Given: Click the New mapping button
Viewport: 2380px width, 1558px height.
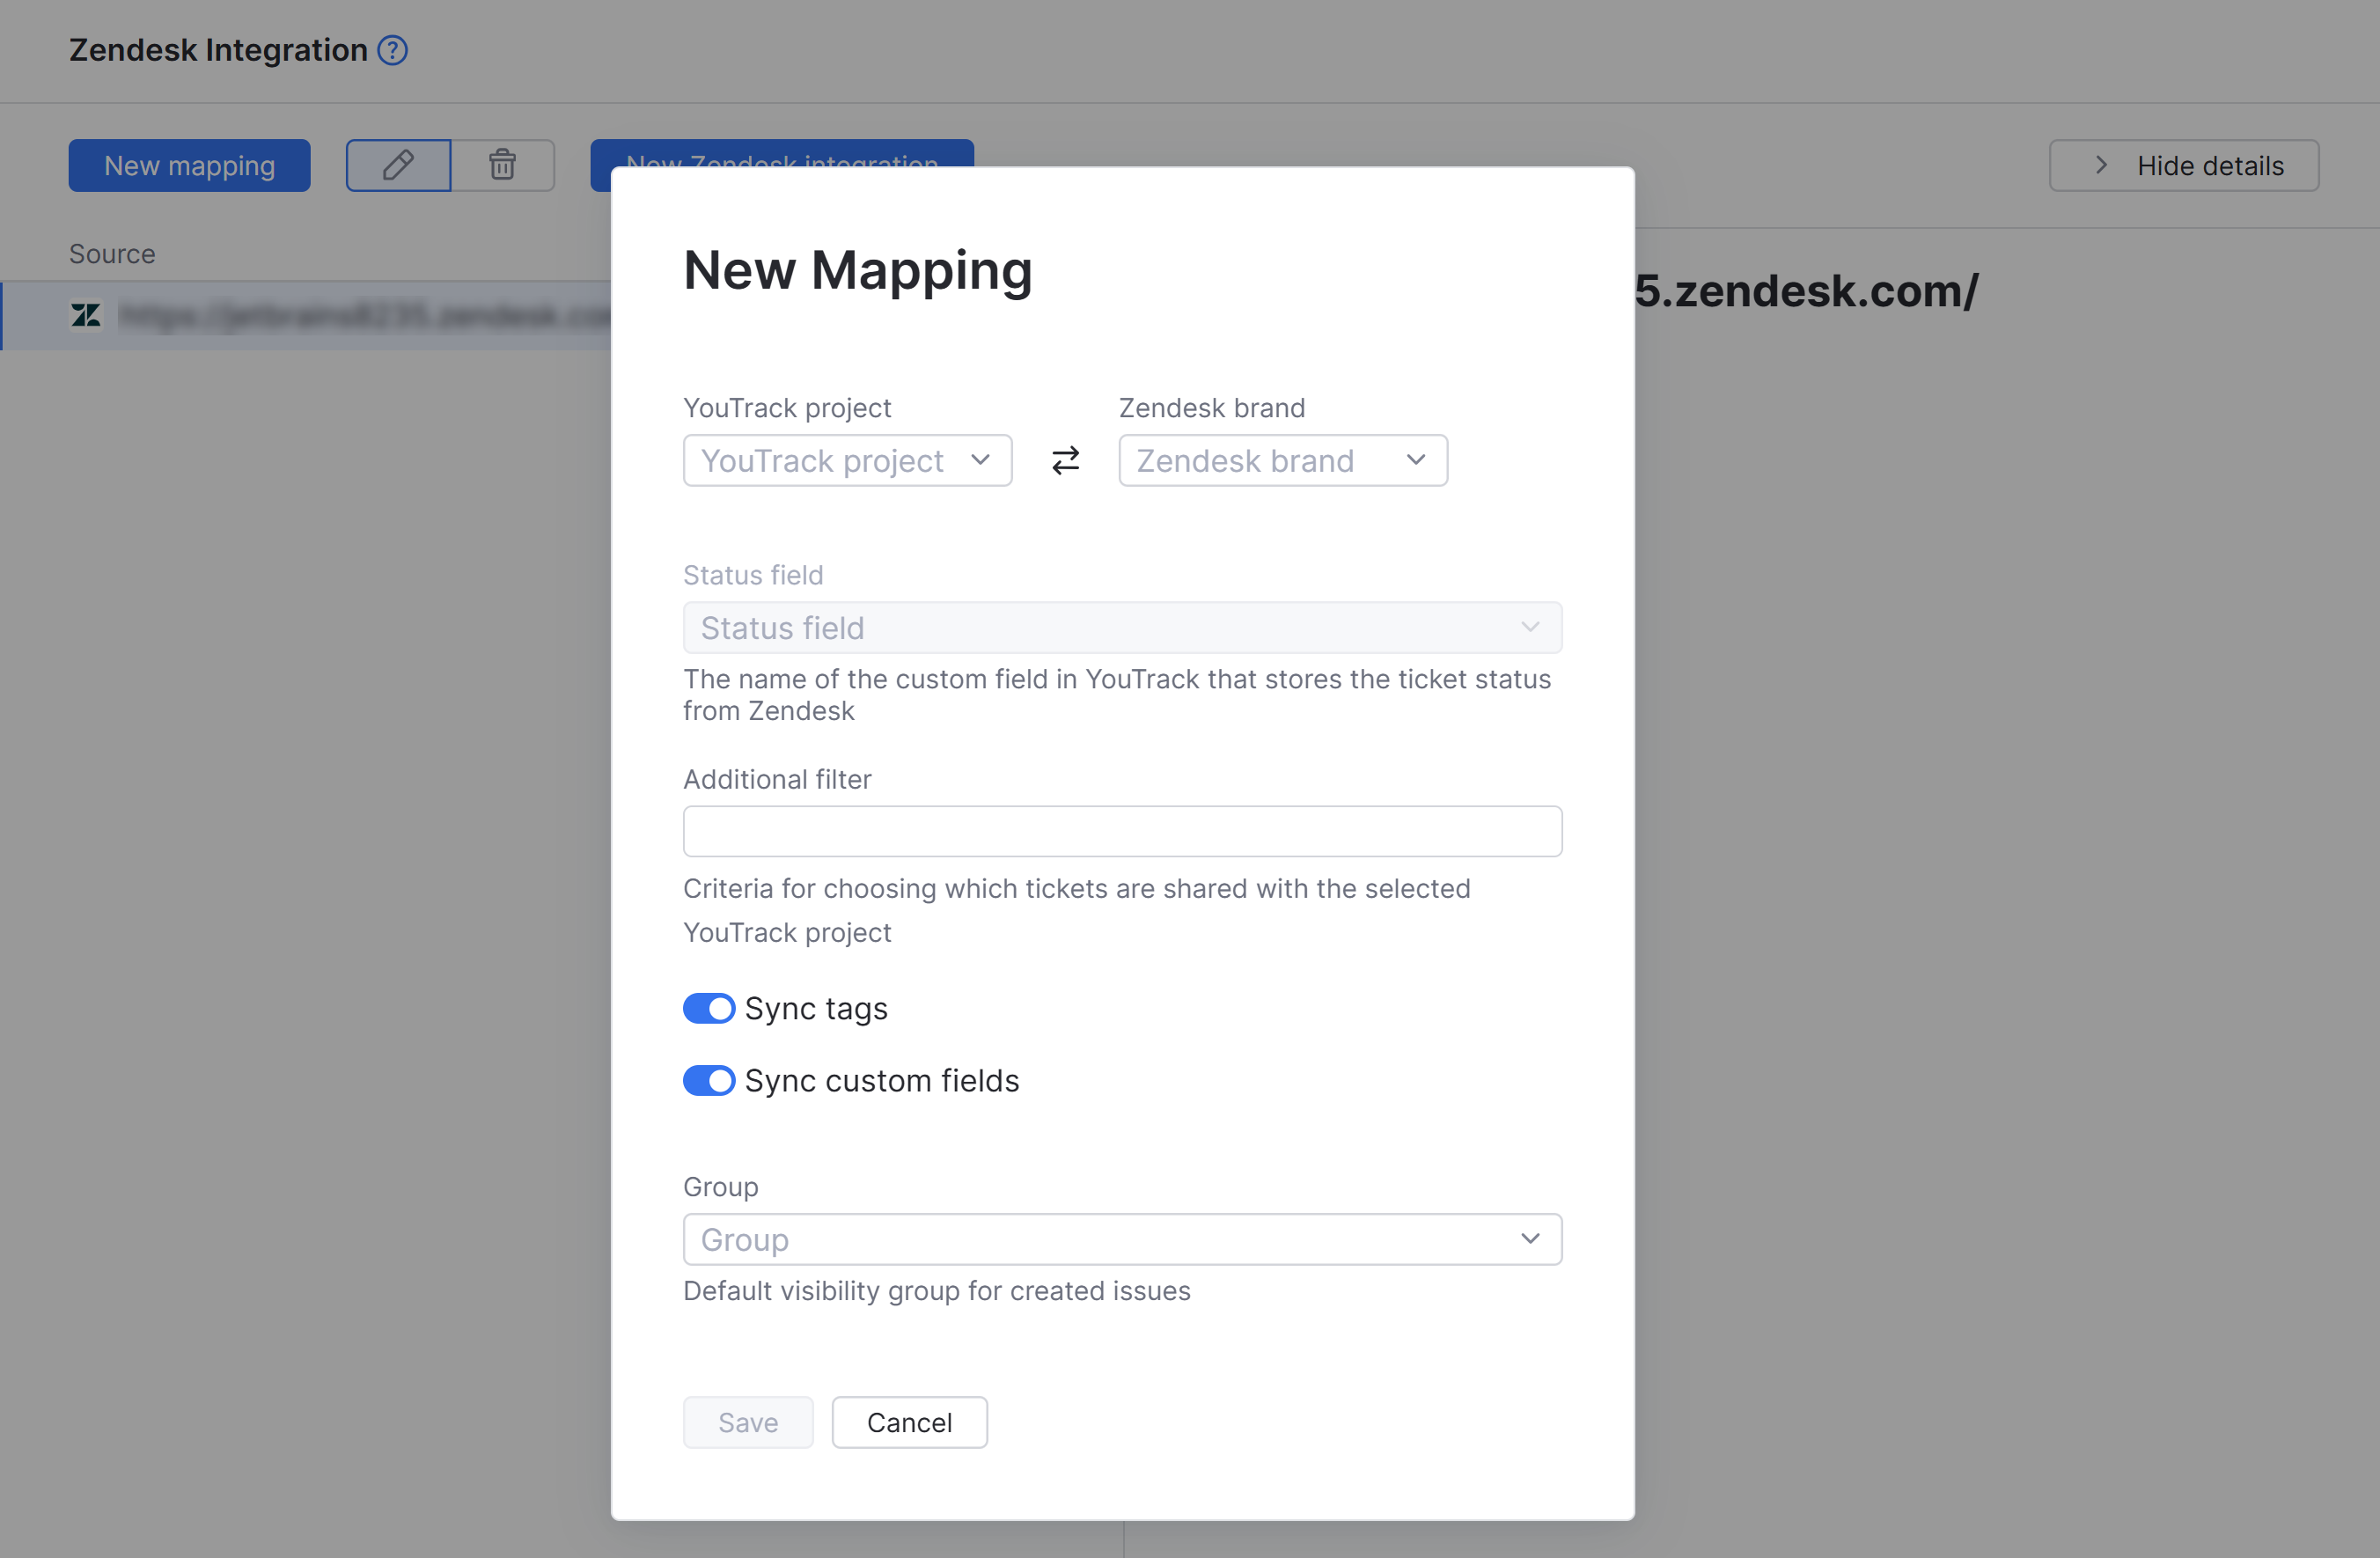Looking at the screenshot, I should coord(189,165).
